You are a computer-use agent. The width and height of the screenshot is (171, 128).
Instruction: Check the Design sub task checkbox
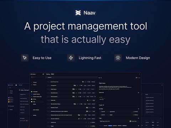click(101, 115)
